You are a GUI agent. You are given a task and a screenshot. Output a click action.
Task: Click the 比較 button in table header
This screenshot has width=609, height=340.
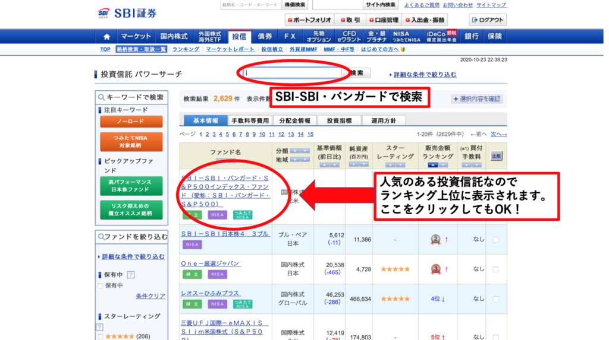pos(496,156)
